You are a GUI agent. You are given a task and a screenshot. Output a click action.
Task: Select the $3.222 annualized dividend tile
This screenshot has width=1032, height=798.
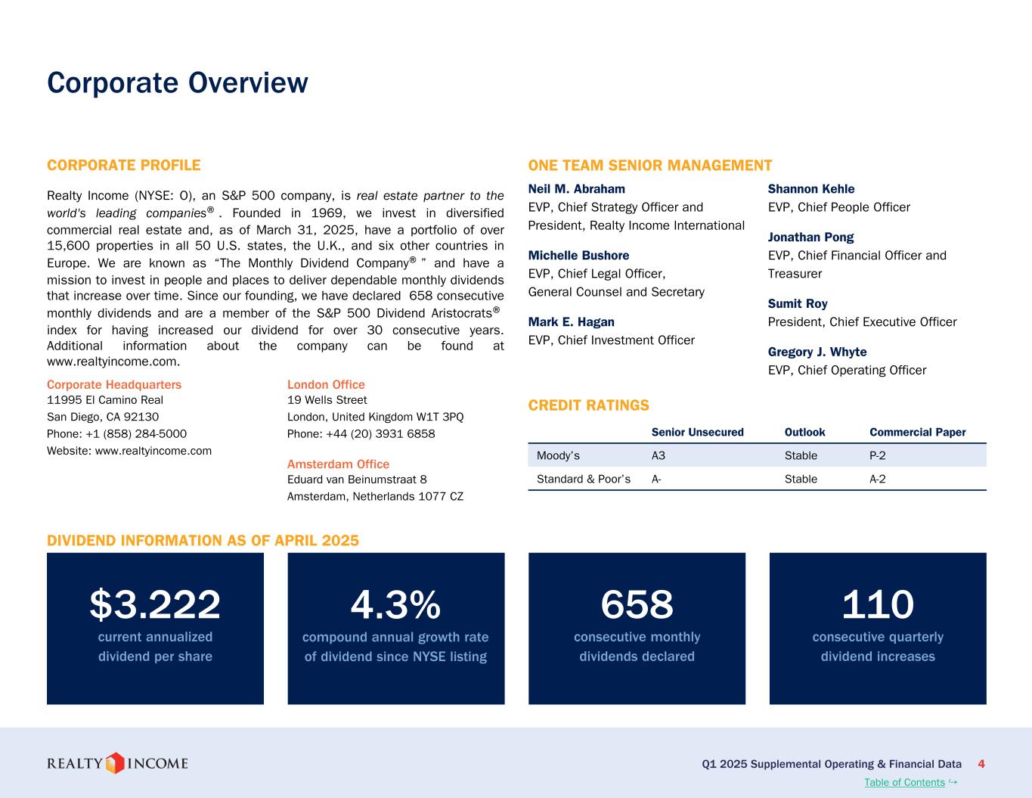click(155, 628)
